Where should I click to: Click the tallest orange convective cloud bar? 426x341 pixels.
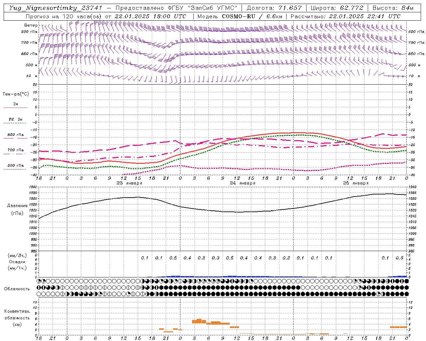point(199,321)
